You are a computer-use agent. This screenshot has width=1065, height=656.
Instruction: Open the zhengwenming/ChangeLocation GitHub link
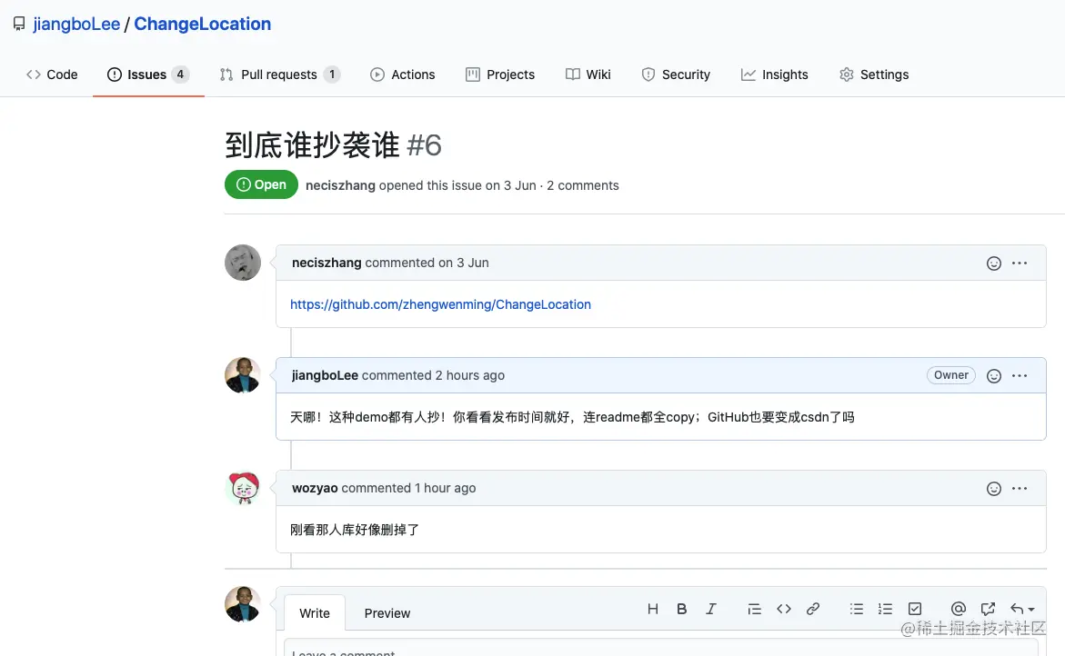440,304
